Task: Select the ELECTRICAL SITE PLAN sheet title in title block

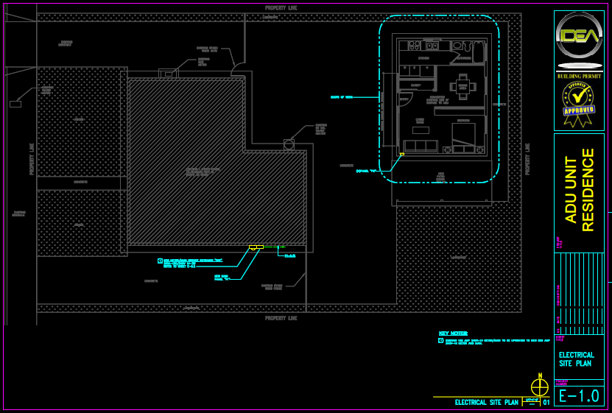Action: [577, 359]
